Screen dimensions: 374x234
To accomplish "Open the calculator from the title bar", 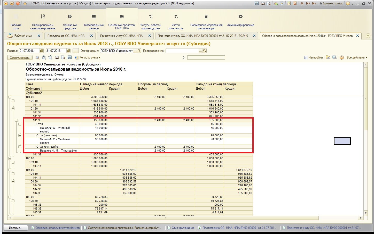I will tap(289, 3).
